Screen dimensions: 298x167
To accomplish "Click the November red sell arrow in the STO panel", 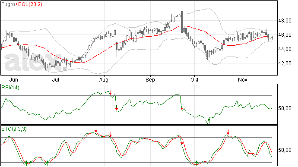I will tap(228, 132).
